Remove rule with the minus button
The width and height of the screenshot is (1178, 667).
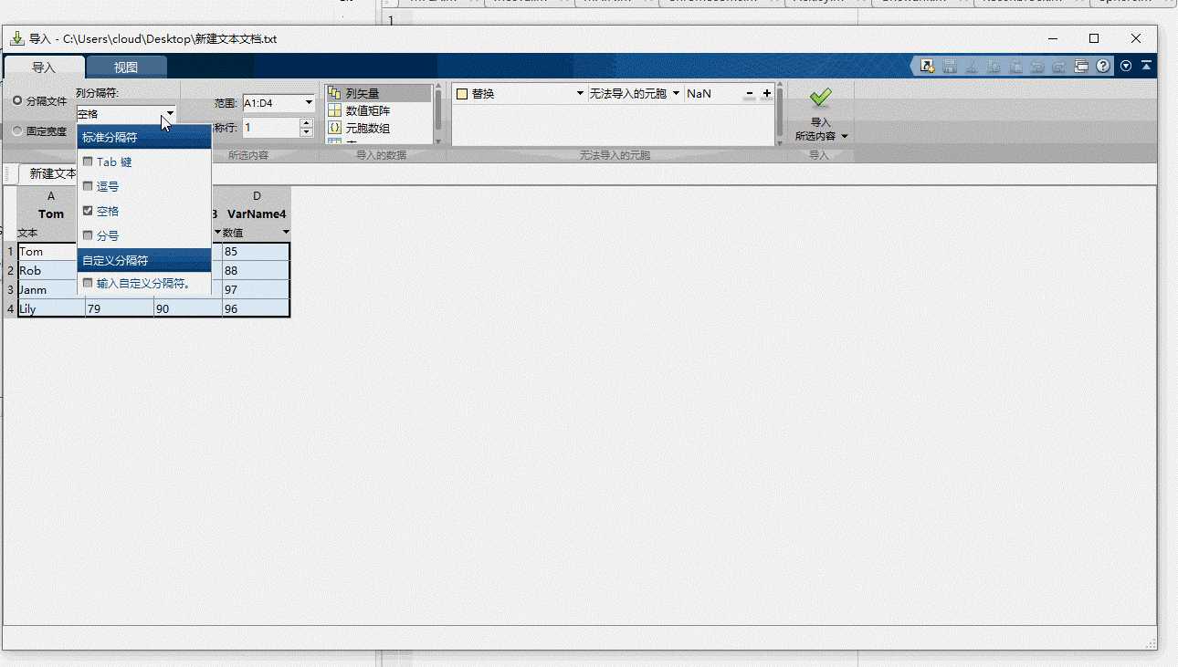750,93
